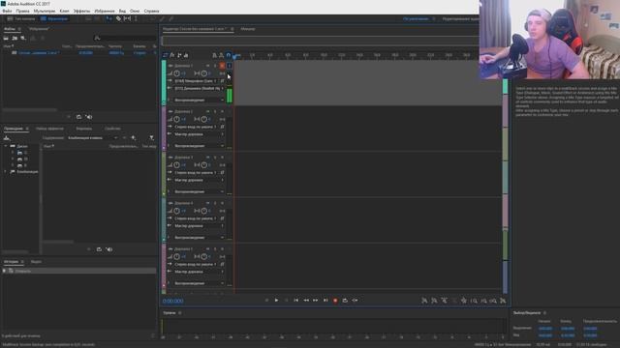Image resolution: width=620 pixels, height=348 pixels.
Task: Click the blue time display 0:00.000
Action: tap(172, 301)
